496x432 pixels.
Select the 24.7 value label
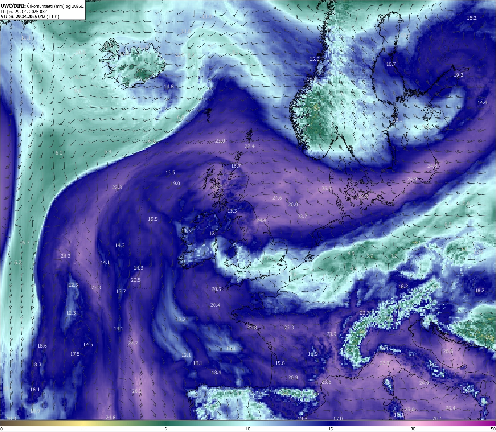click(133, 343)
